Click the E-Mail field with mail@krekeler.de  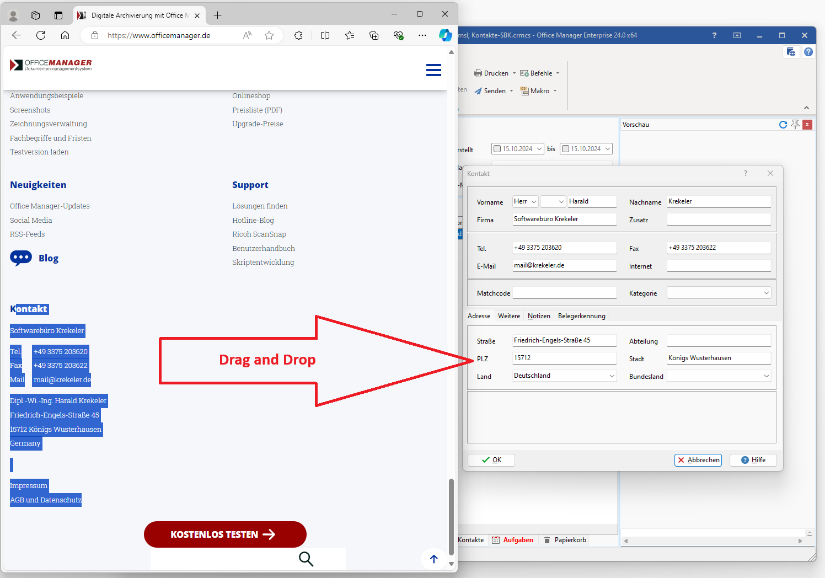coord(565,265)
